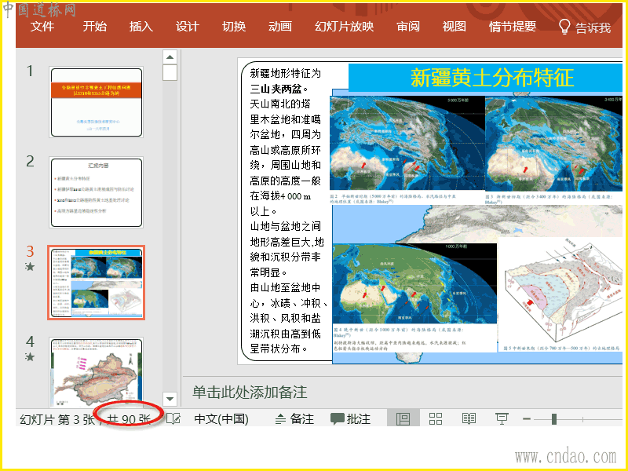Open the 幻灯片放映 ribbon tab
The height and width of the screenshot is (471, 628).
[344, 27]
